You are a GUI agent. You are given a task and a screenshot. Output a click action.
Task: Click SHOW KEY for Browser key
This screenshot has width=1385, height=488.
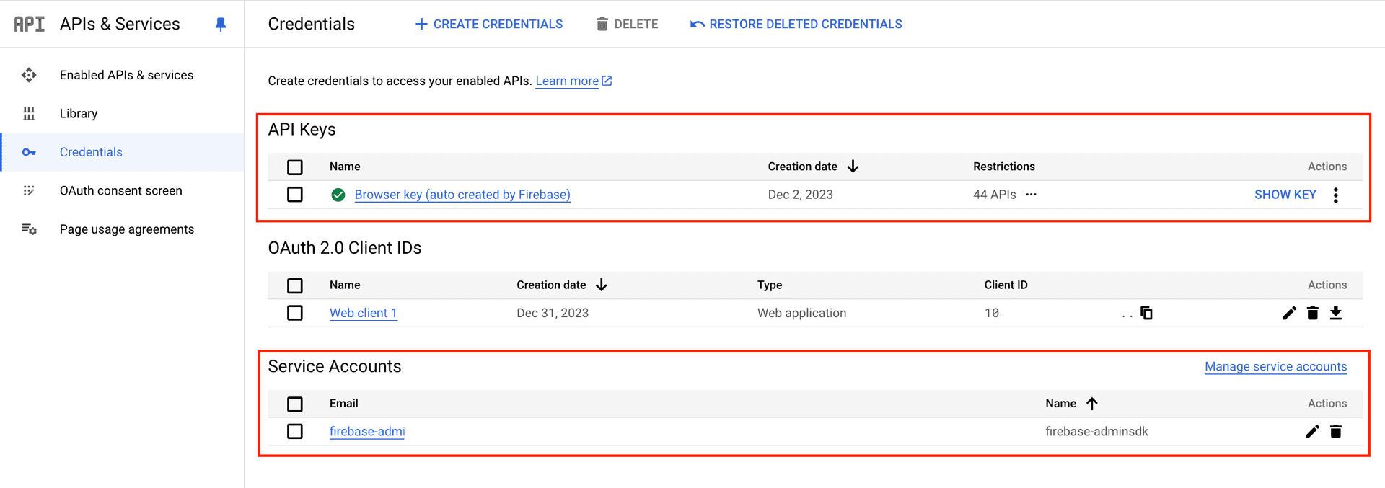click(1285, 195)
